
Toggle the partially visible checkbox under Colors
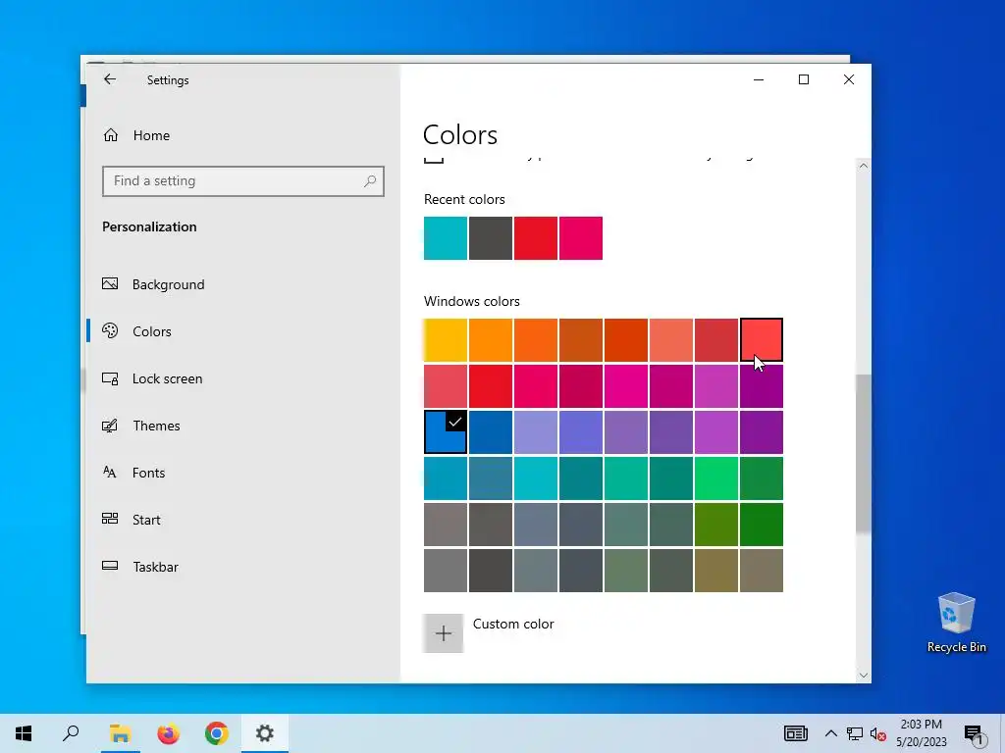click(x=434, y=159)
